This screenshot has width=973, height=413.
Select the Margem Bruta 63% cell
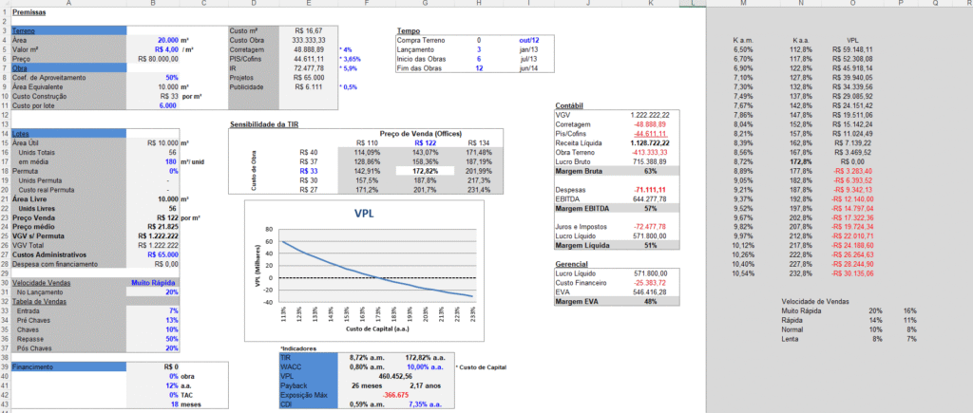coord(651,170)
